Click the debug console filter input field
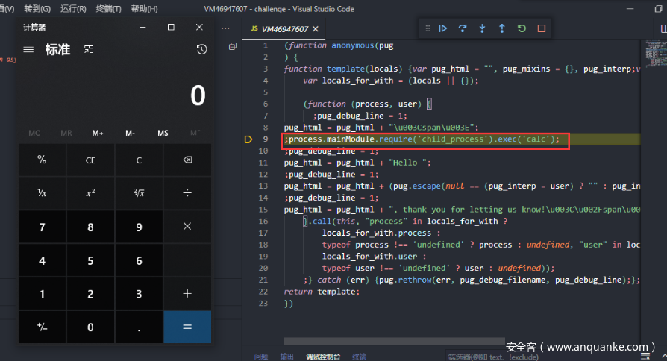This screenshot has width=667, height=361. (477, 357)
